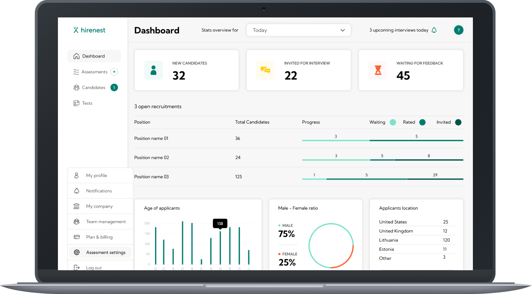Select Position name 03 row

tap(299, 176)
